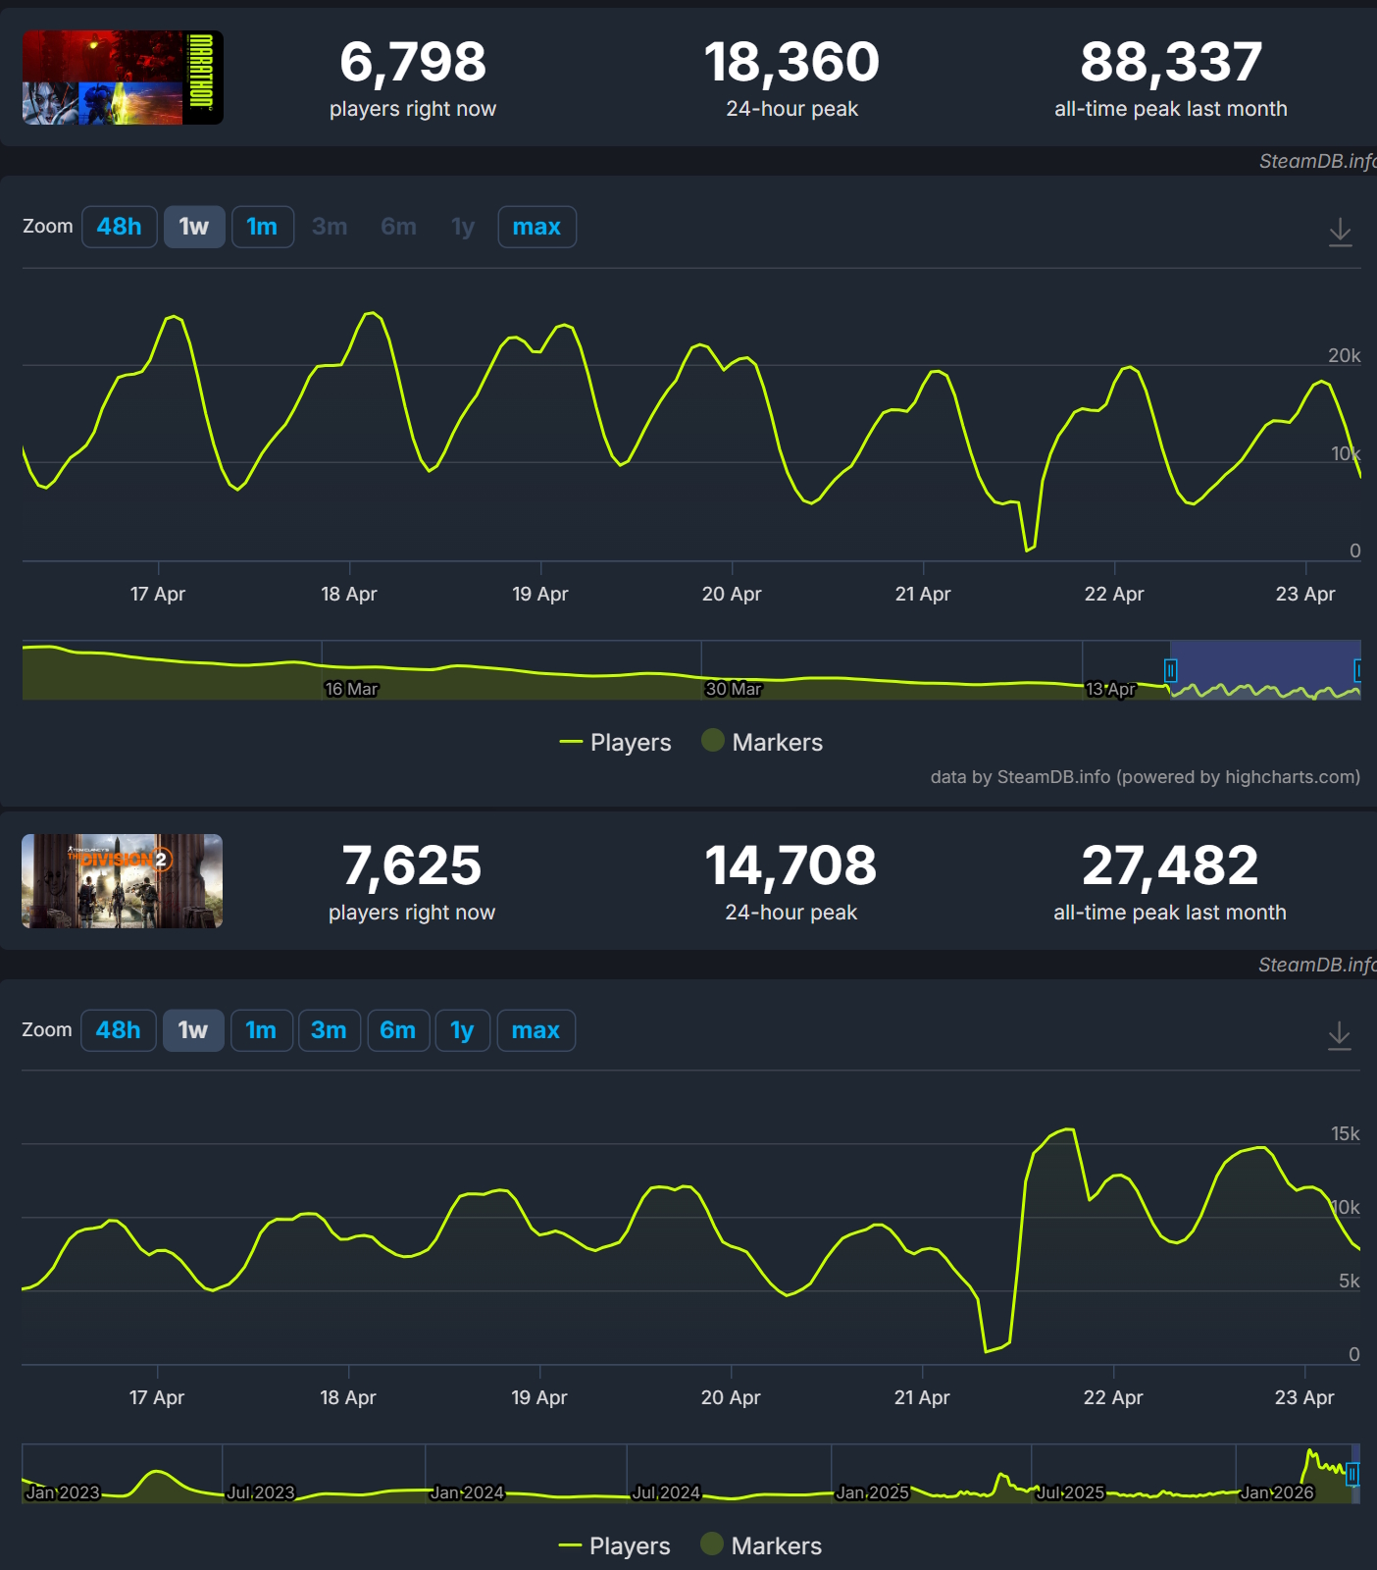This screenshot has height=1570, width=1377.
Task: Click the 20k axis label on Marathon chart
Action: coord(1345,355)
